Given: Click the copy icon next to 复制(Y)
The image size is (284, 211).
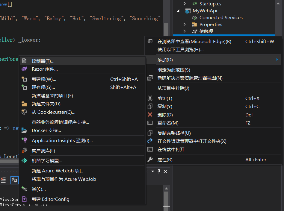Looking at the screenshot, I should click(150, 107).
